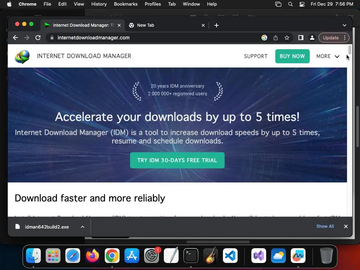Open Visual Studio Code in the Dock

(x=230, y=256)
